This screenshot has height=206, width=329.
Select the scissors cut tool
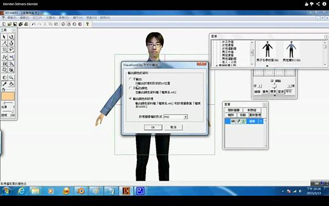[12, 57]
